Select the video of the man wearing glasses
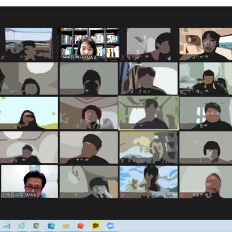 coord(30,182)
